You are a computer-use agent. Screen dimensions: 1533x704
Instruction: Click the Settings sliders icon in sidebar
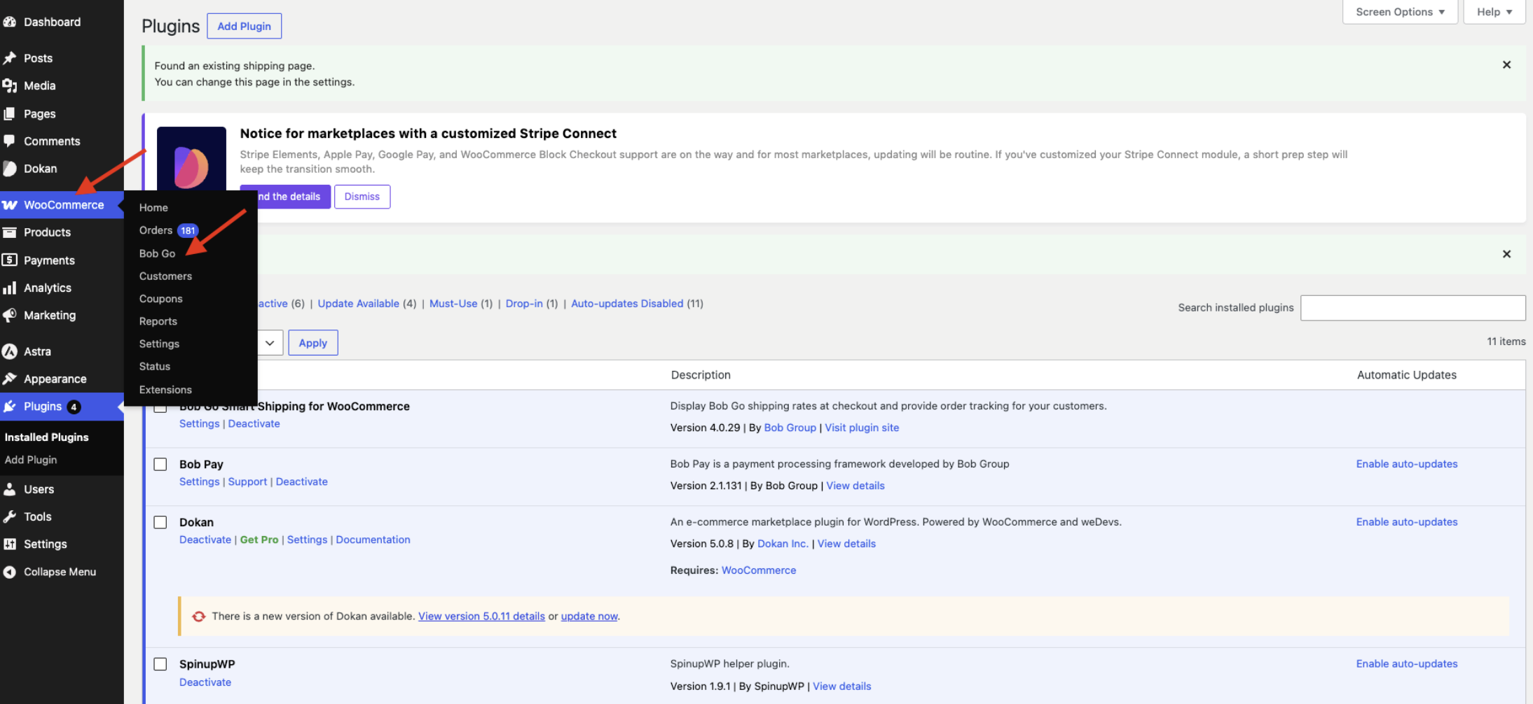coord(9,544)
